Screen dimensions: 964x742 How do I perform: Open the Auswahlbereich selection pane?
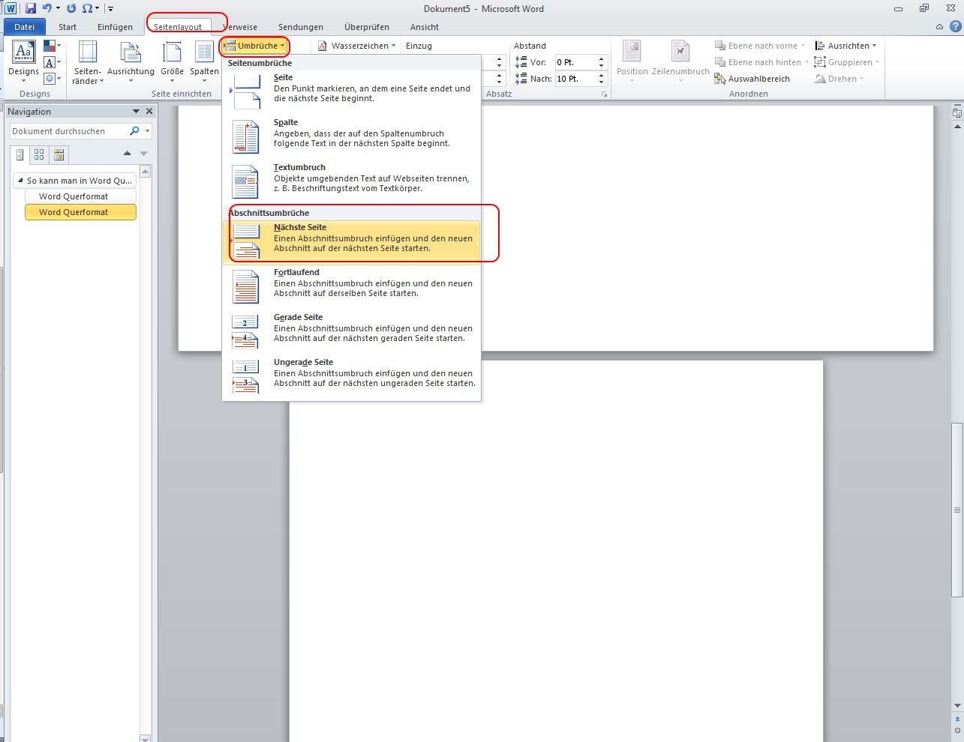[x=752, y=79]
